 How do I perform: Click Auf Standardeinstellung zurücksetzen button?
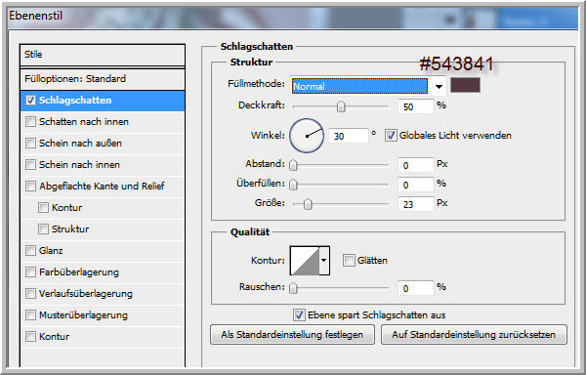(x=474, y=334)
